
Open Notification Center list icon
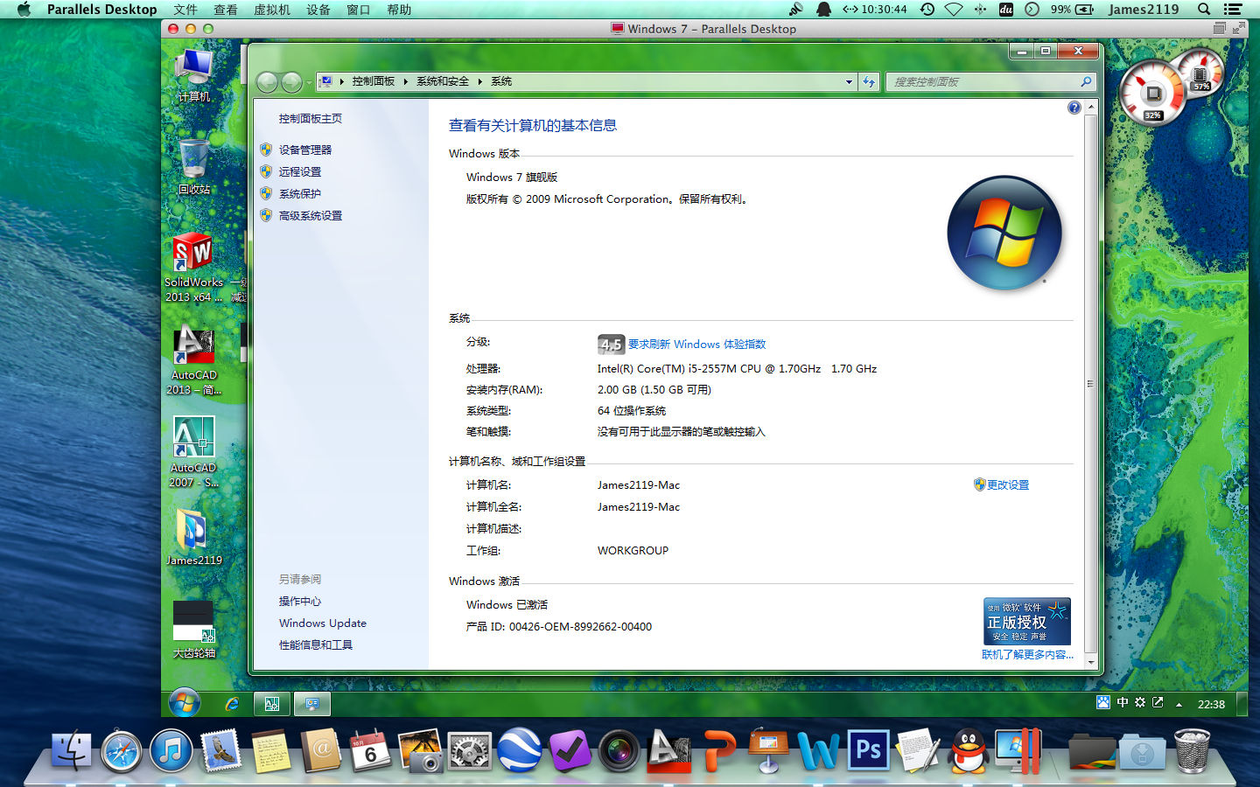1233,10
